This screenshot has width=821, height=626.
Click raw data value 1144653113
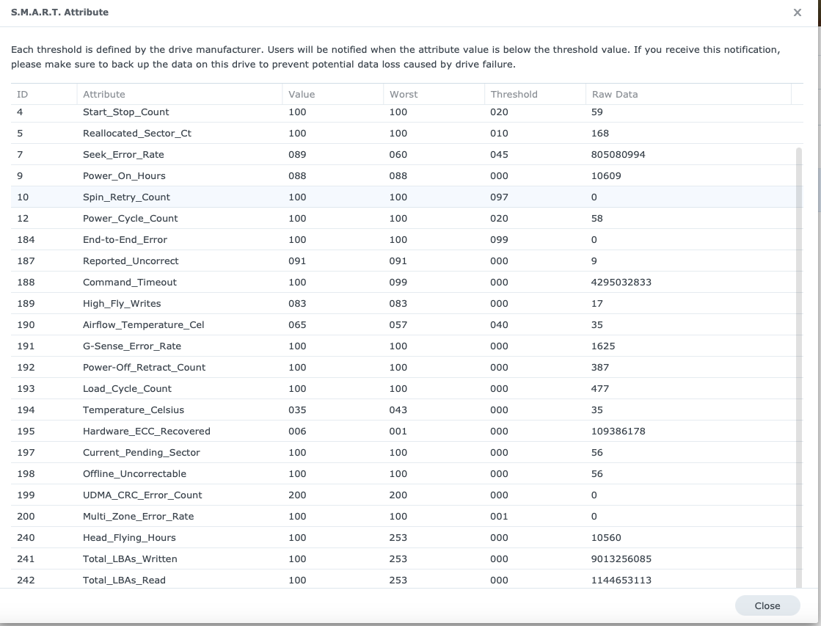point(621,580)
